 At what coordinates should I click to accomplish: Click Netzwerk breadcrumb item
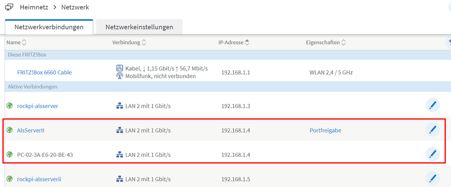[x=75, y=7]
